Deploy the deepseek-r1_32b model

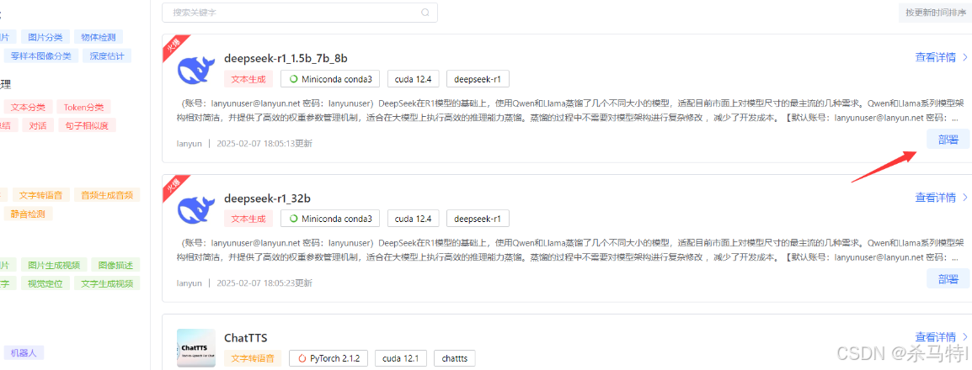[x=948, y=278]
